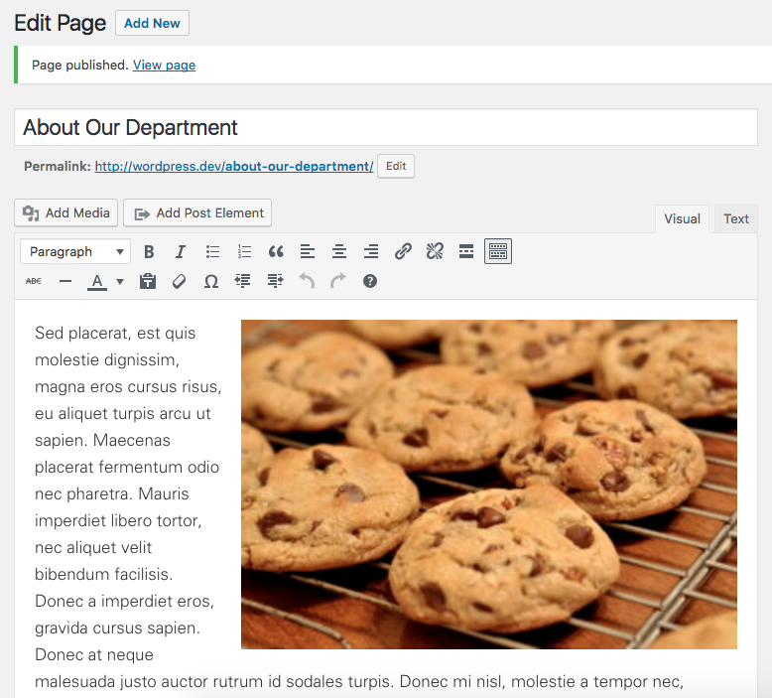Align text left

(308, 252)
